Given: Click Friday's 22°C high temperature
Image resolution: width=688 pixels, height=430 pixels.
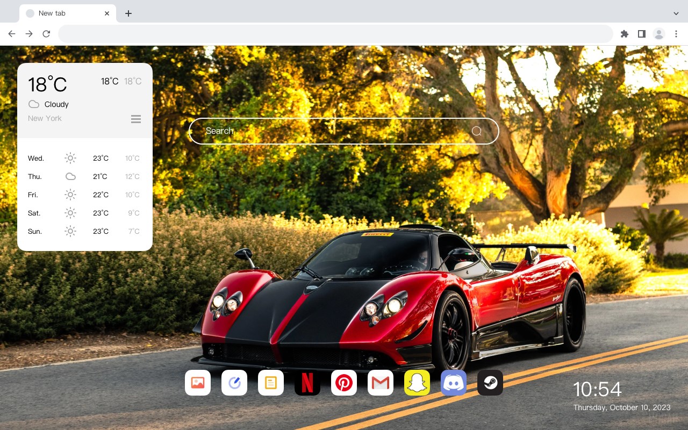Looking at the screenshot, I should (x=101, y=195).
